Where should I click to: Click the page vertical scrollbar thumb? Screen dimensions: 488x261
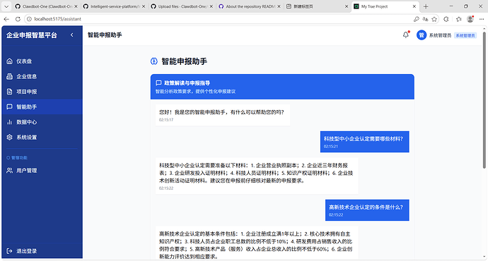point(484,99)
